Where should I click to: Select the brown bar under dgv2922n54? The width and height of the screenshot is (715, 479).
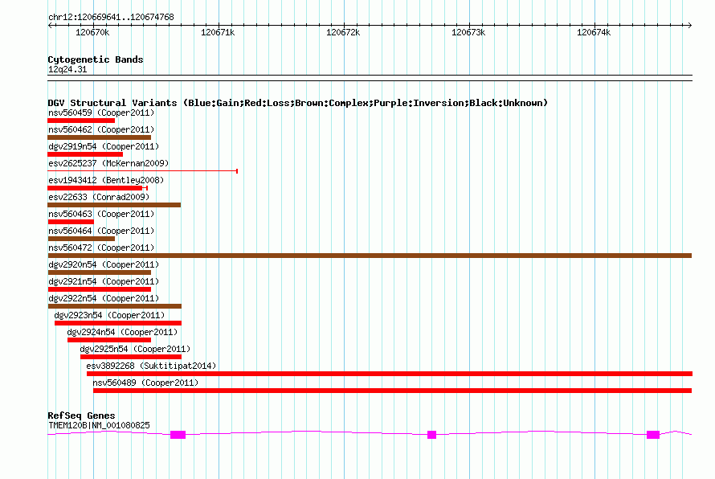[x=114, y=306]
